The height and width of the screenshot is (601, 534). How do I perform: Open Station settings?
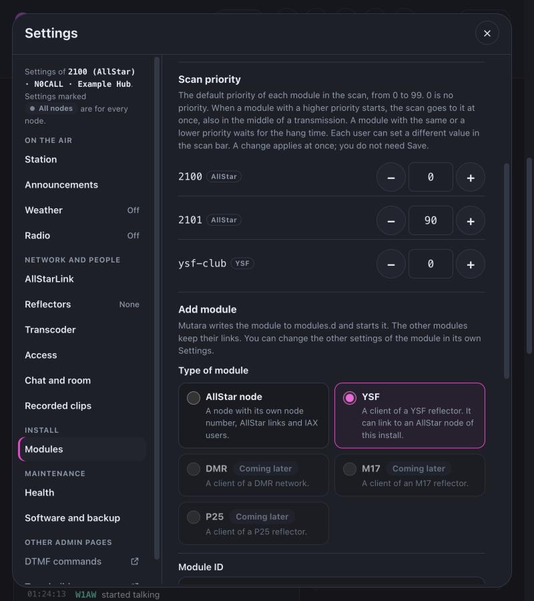(x=82, y=160)
